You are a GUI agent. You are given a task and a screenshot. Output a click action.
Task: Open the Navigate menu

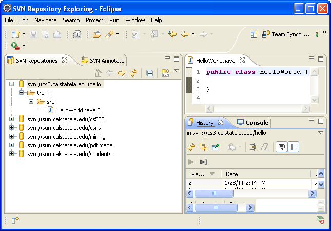pos(46,20)
